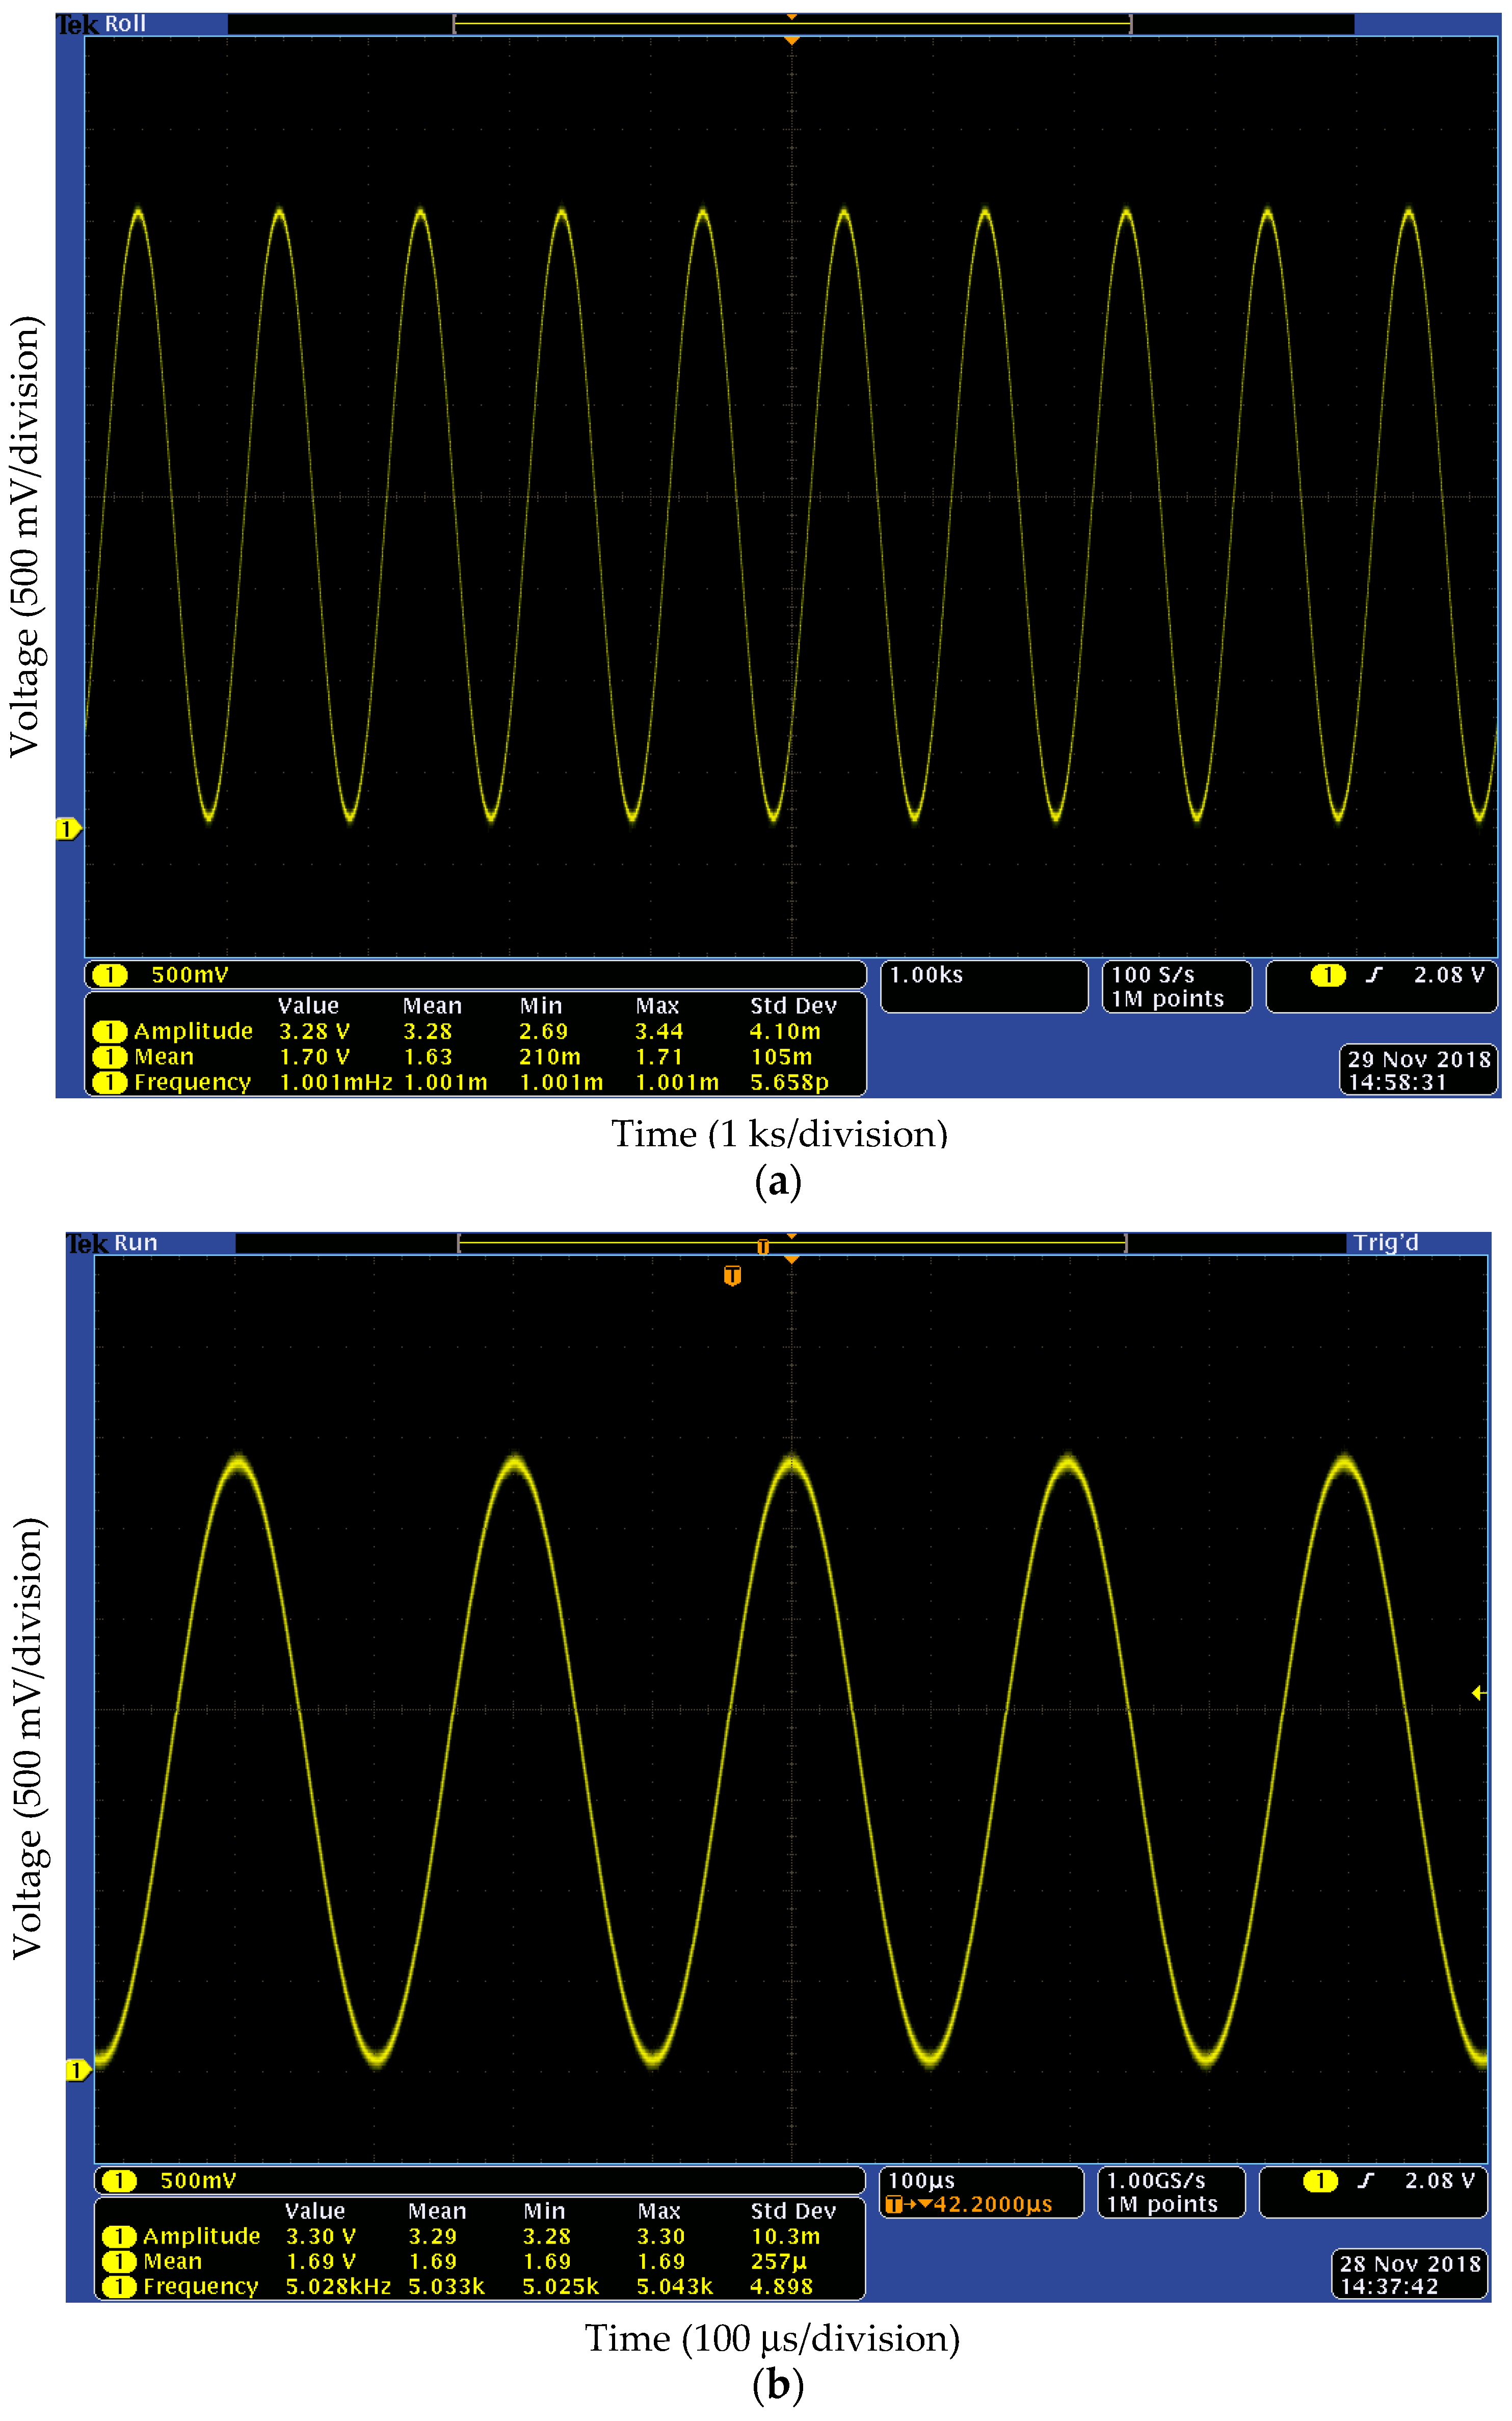Click the 42.2000µs trigger delay value
Screen dimensions: 1512x2421
[x=992, y=2205]
